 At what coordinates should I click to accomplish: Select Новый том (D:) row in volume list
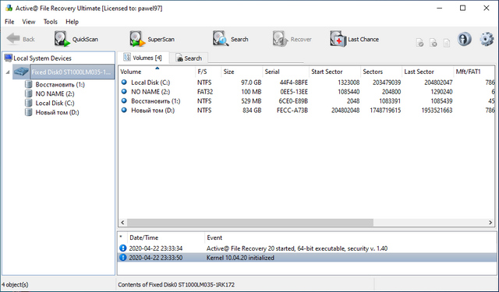coord(306,111)
